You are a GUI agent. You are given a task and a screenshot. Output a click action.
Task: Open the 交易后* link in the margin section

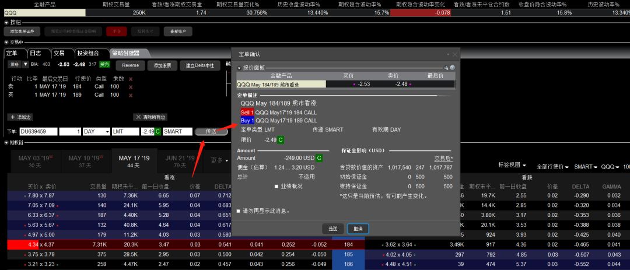[443, 158]
